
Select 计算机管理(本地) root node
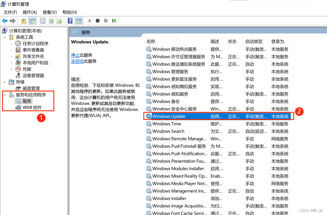coord(26,31)
